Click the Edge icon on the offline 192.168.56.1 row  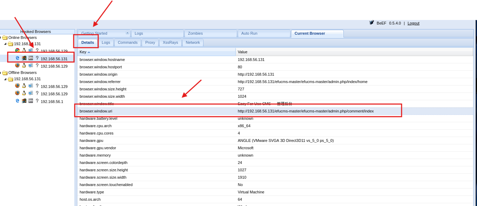17,101
